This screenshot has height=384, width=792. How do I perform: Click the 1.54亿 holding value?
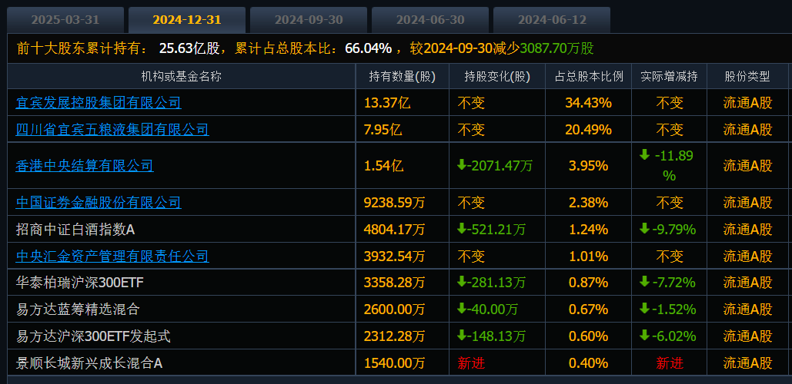383,166
